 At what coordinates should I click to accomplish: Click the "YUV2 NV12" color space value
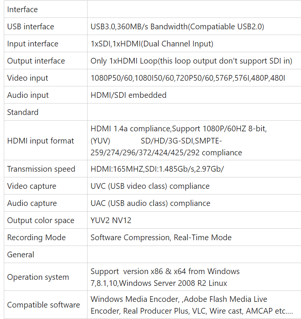[x=111, y=220]
